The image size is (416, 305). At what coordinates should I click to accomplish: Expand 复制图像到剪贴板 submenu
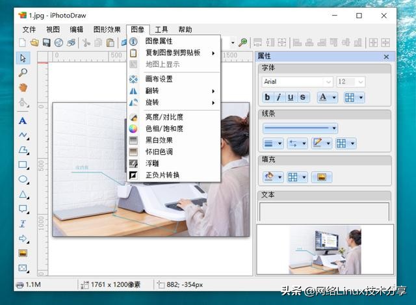174,53
